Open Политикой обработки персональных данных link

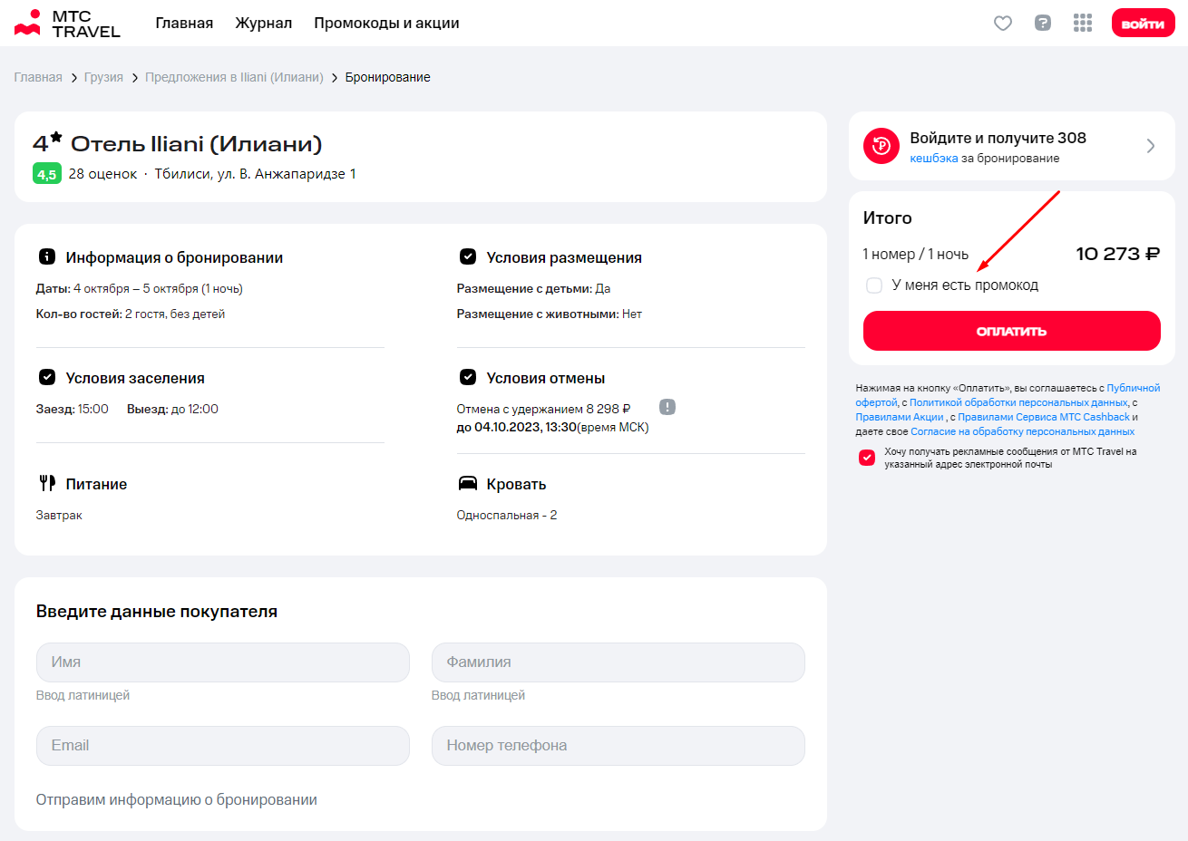pyautogui.click(x=1018, y=402)
